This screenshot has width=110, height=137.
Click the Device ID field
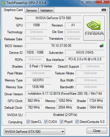(35, 52)
